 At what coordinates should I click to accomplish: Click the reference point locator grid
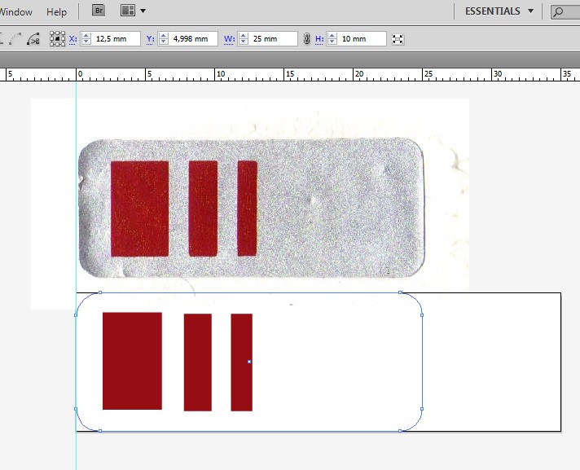point(57,38)
